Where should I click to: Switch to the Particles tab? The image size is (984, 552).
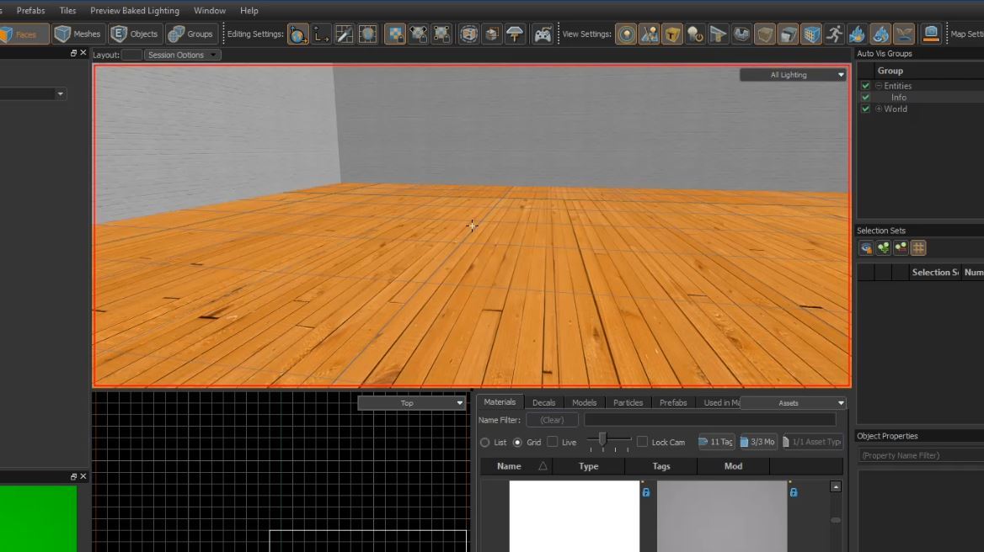point(628,402)
